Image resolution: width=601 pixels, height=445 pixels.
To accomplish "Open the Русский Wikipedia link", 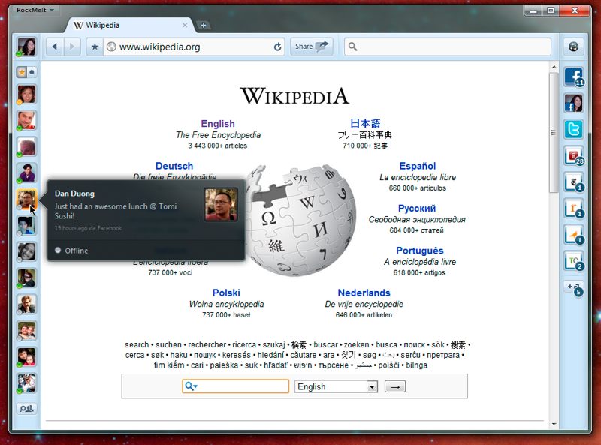I will tap(417, 209).
